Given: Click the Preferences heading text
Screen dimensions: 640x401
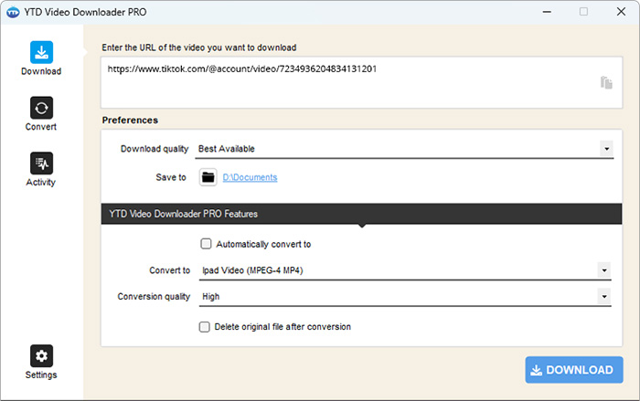Looking at the screenshot, I should 130,121.
